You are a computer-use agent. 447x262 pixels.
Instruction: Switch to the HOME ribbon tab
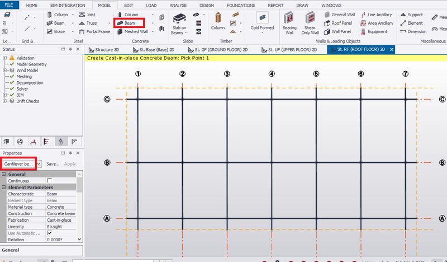(x=32, y=6)
